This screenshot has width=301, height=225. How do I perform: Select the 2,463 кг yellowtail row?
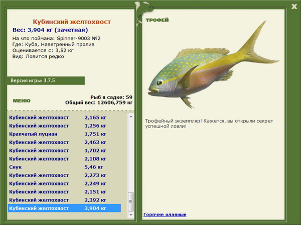(64, 142)
